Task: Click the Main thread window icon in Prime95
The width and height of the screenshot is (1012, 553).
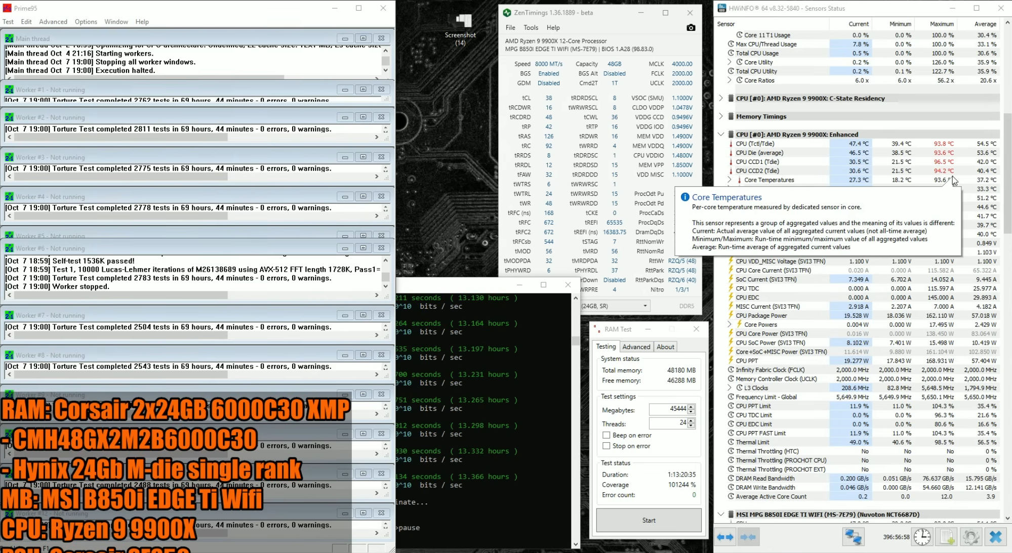Action: click(9, 38)
